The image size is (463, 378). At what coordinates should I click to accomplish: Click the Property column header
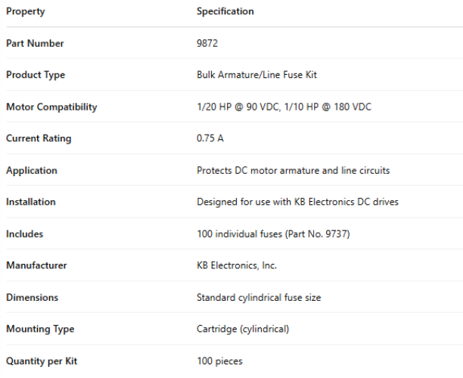click(25, 11)
